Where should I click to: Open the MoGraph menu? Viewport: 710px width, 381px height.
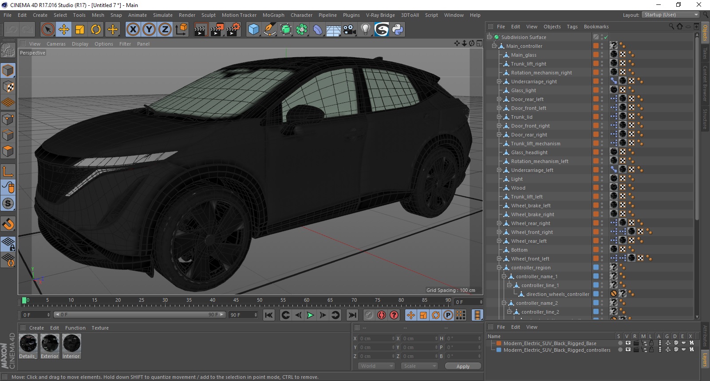[x=273, y=15]
